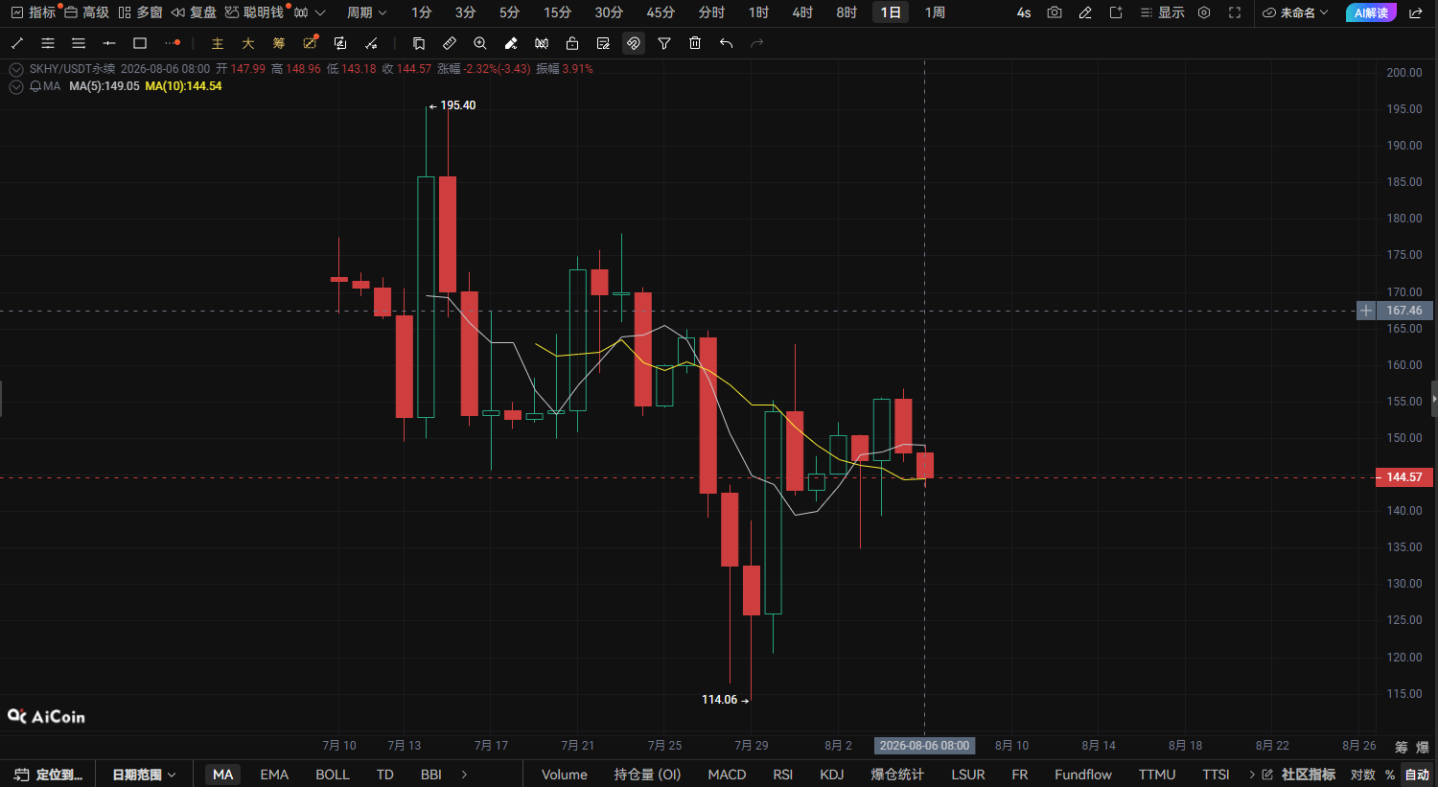Viewport: 1438px width, 787px height.
Task: Start 复盘 replay mode
Action: 194,12
